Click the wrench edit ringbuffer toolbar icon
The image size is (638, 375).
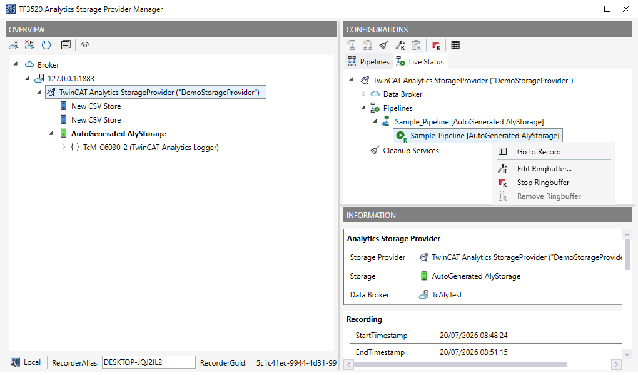(400, 45)
